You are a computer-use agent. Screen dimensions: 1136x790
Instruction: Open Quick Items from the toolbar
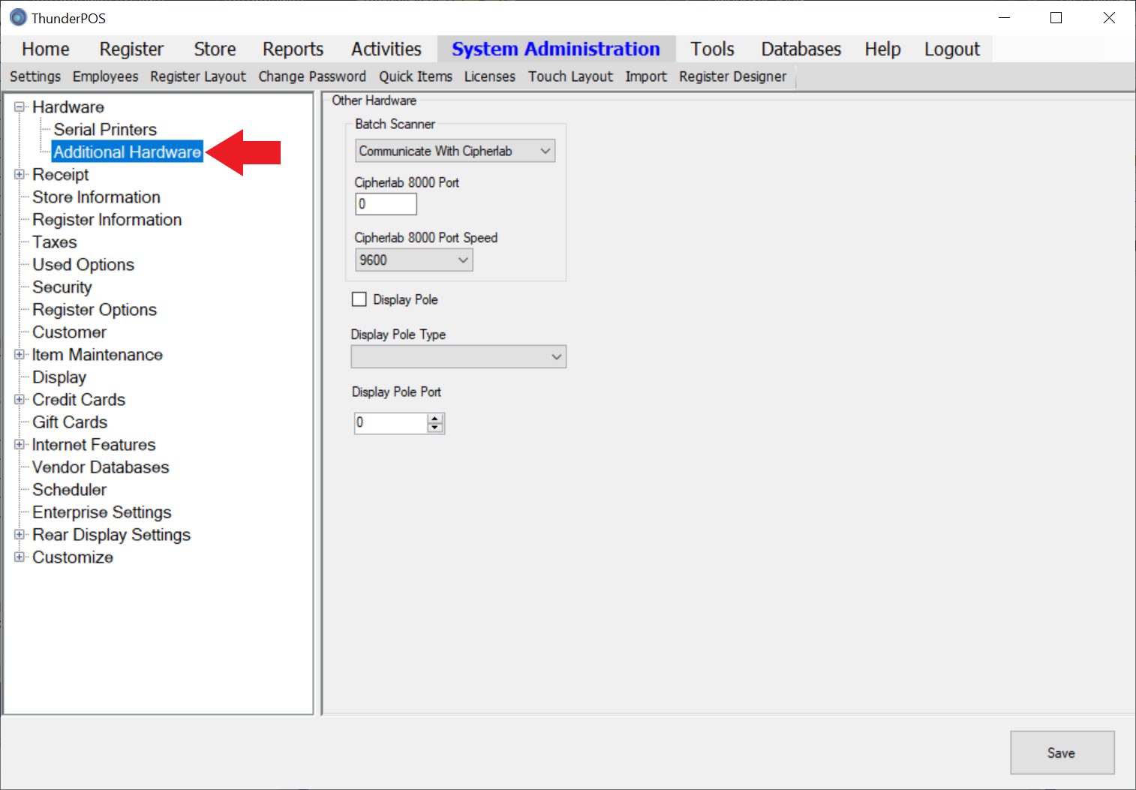tap(415, 77)
